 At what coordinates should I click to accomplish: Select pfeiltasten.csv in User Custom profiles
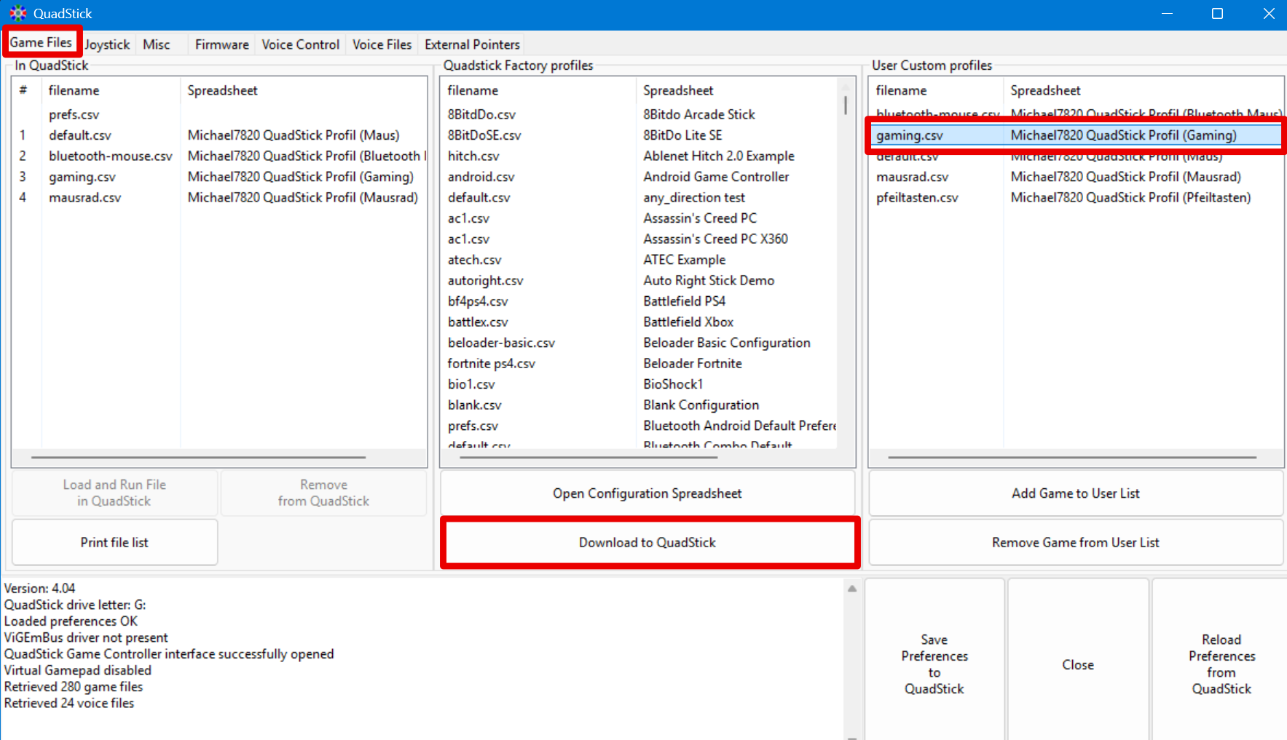917,197
